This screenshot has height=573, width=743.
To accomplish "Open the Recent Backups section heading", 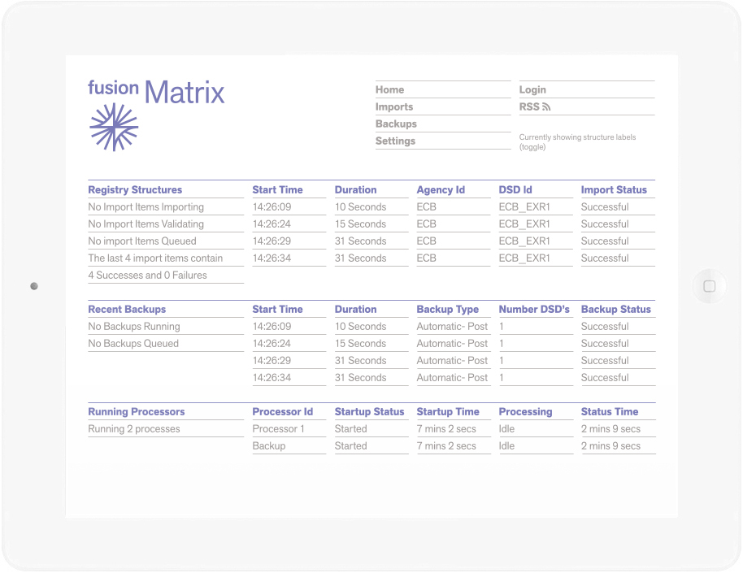I will (x=127, y=310).
